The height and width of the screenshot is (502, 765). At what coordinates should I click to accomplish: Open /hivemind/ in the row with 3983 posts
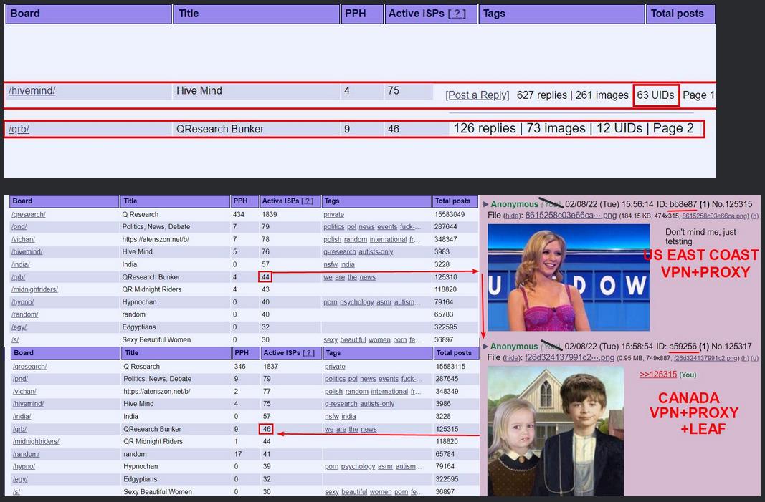[27, 252]
